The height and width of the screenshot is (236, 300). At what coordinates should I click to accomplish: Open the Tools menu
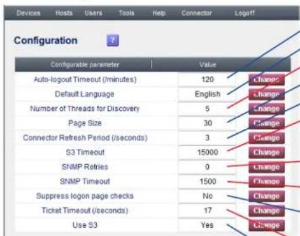126,13
